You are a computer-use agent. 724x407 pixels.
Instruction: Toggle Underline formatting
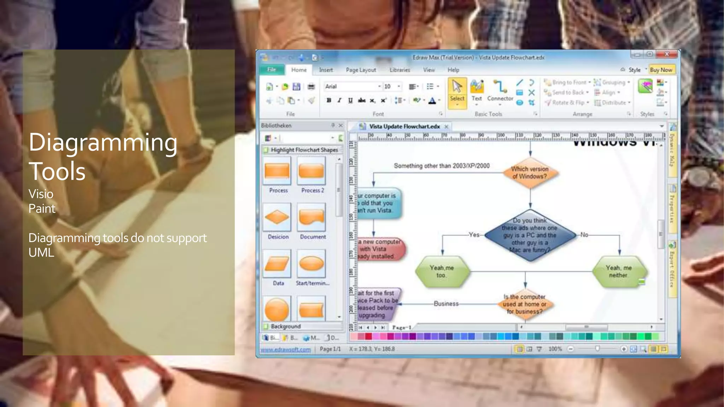[x=350, y=100]
